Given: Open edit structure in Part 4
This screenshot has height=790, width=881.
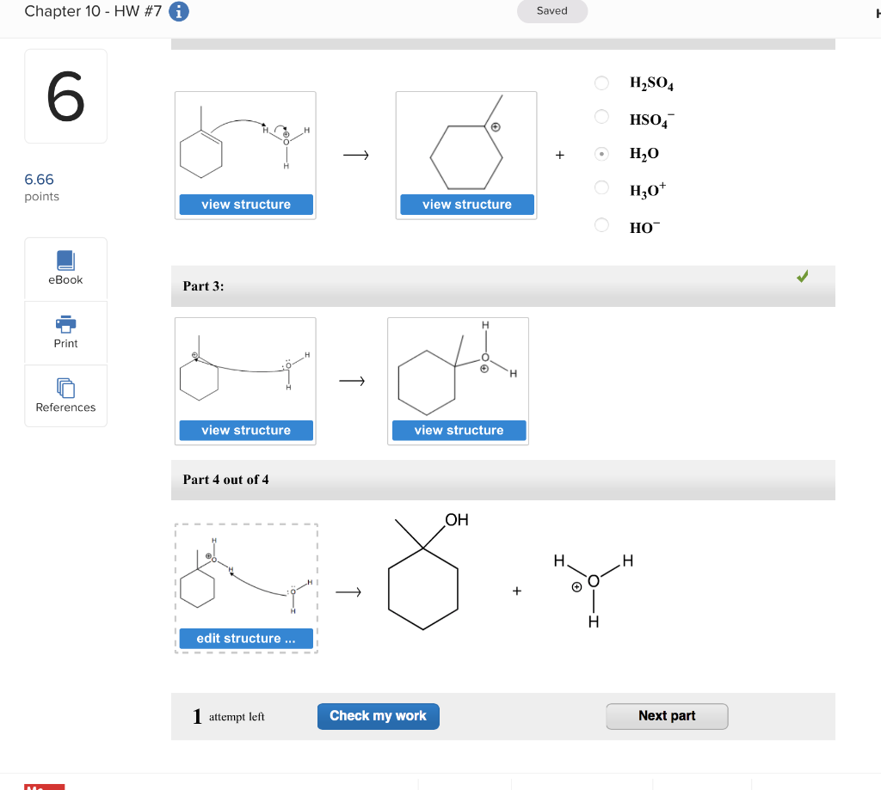Looking at the screenshot, I should click(245, 638).
